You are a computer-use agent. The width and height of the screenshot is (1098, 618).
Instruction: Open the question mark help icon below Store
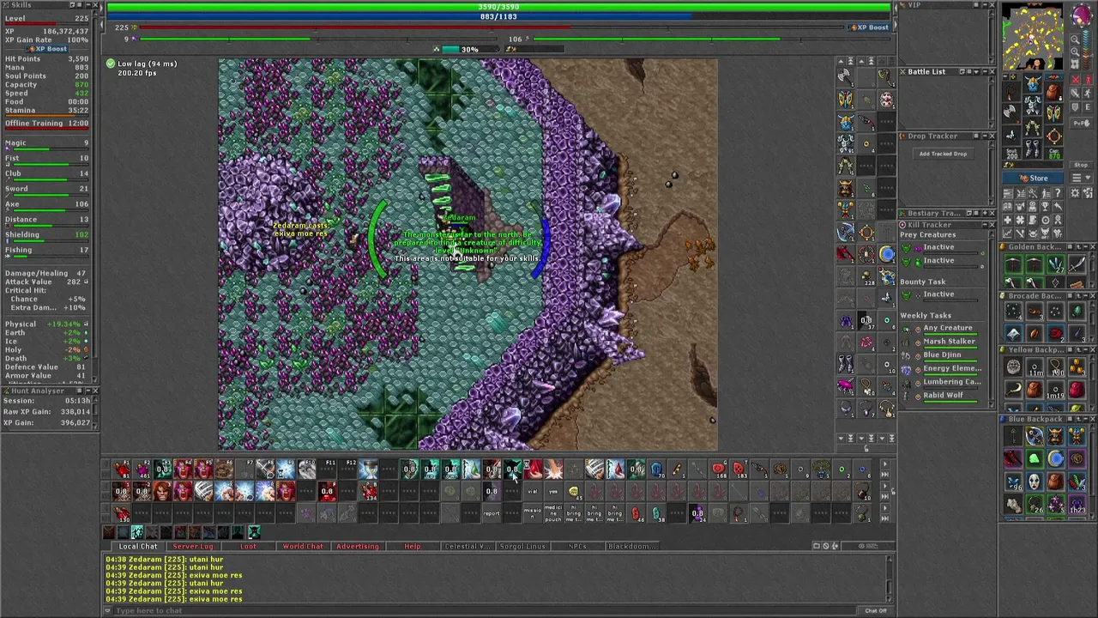point(1058,192)
